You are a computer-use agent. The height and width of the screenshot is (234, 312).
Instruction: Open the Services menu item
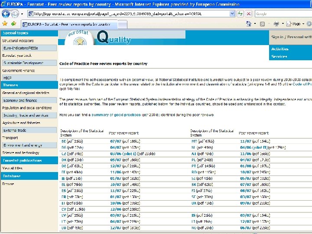click(x=279, y=56)
